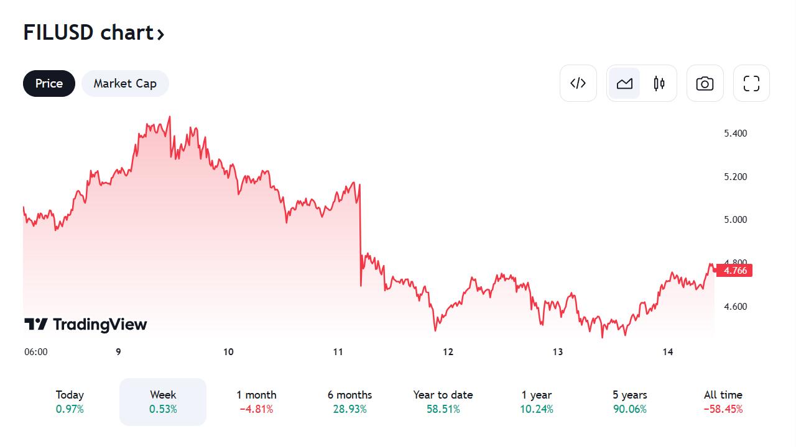The width and height of the screenshot is (796, 447).
Task: Choose the Year to date range
Action: pos(443,402)
